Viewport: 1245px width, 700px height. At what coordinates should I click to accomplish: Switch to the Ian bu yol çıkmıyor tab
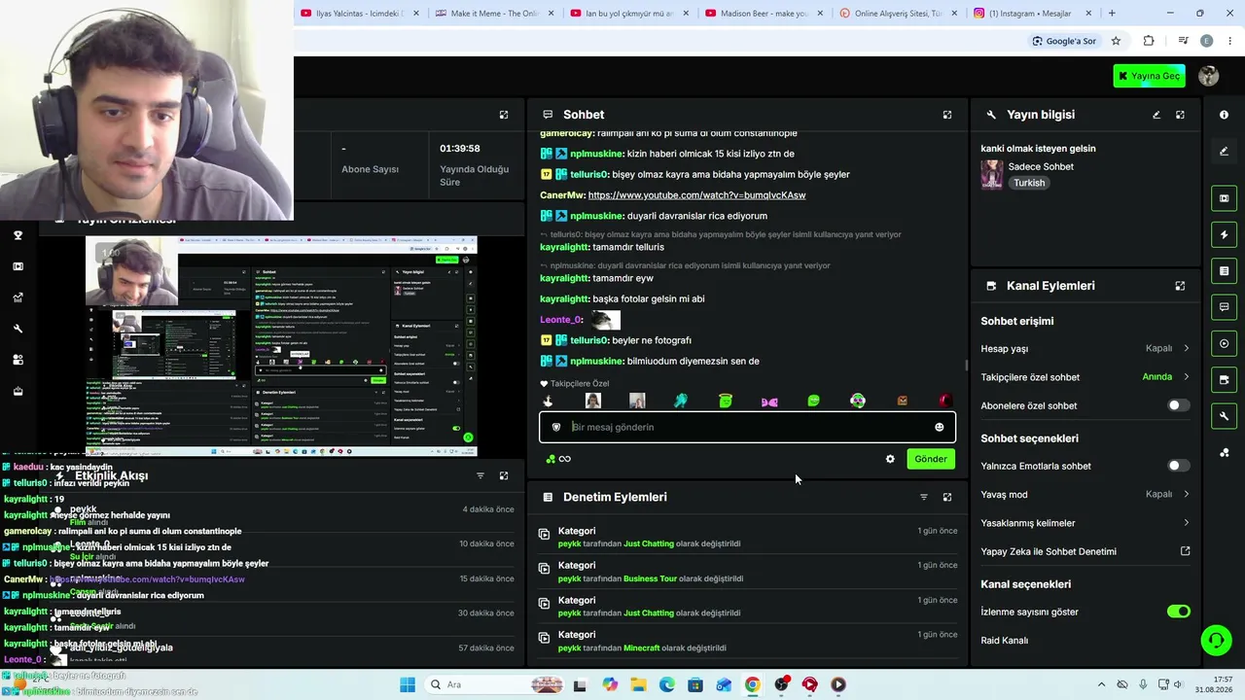coord(628,14)
